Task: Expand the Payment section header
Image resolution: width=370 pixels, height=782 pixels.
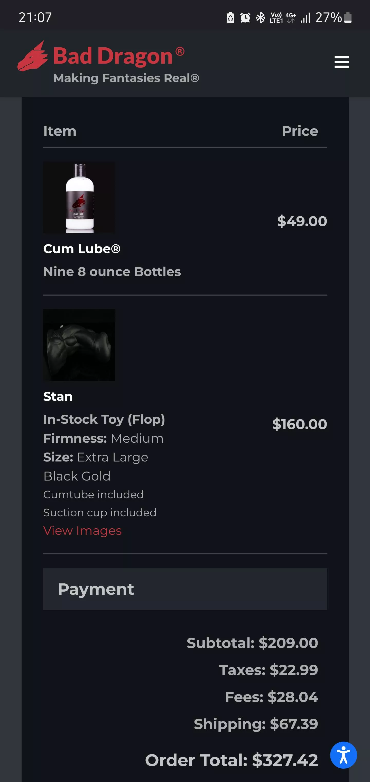Action: pyautogui.click(x=185, y=589)
